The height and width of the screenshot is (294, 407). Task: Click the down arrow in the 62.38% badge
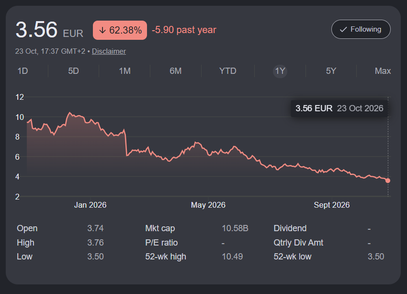(102, 30)
